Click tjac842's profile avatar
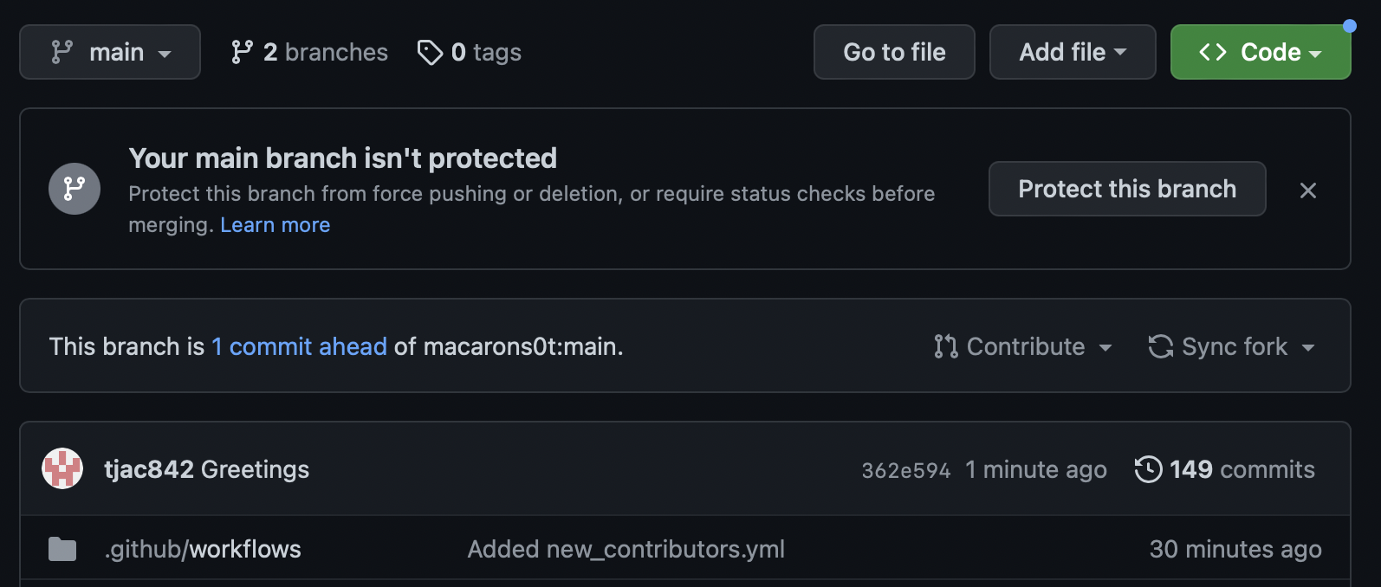 click(63, 468)
